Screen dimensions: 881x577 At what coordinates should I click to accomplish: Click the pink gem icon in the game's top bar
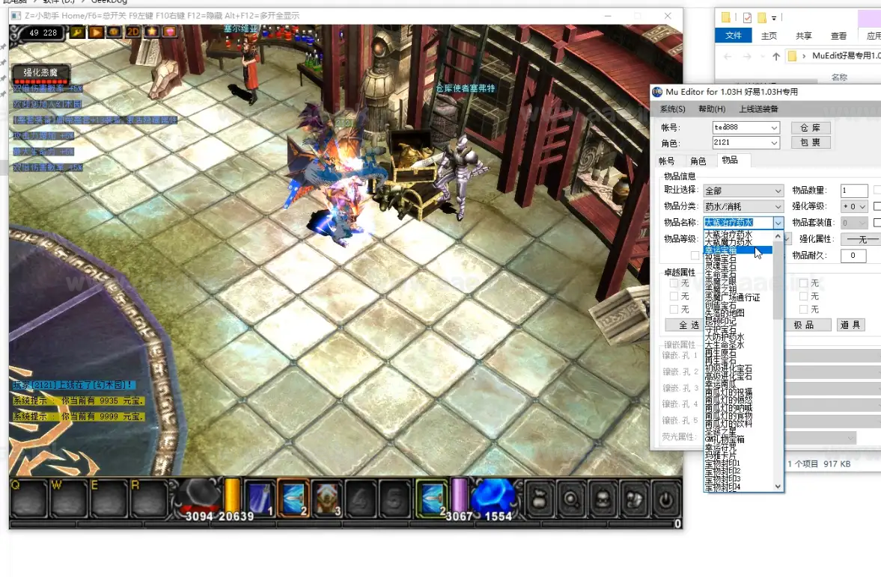(x=170, y=32)
